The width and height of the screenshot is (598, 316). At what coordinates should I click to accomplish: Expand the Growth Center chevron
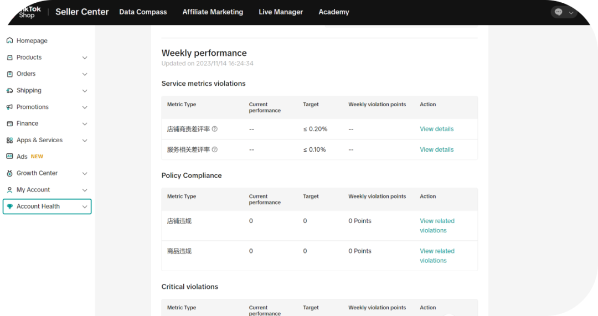[85, 173]
